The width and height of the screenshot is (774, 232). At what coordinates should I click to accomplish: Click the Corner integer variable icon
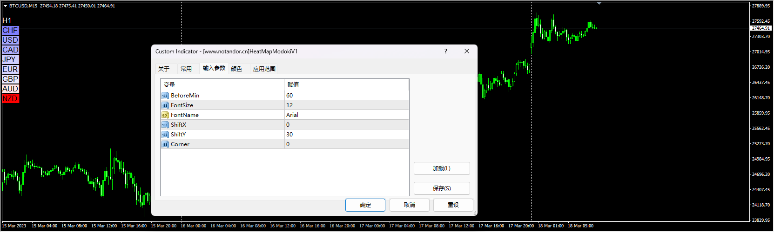pyautogui.click(x=165, y=144)
